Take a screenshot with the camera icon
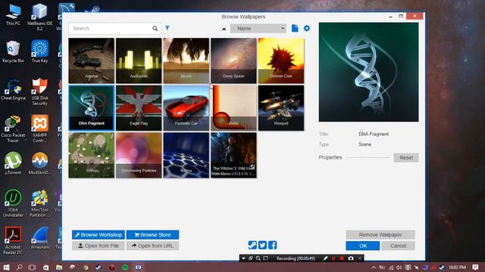485x272 pixels. click(x=351, y=258)
